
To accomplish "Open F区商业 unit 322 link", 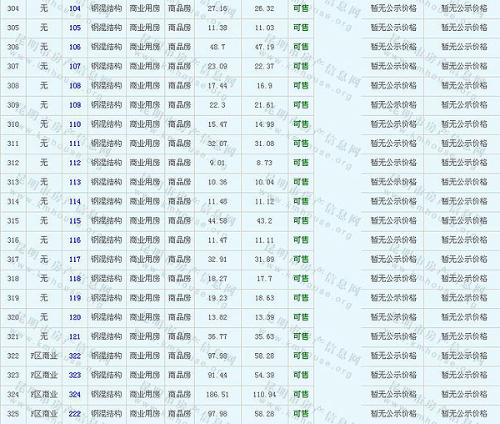I will (75, 356).
